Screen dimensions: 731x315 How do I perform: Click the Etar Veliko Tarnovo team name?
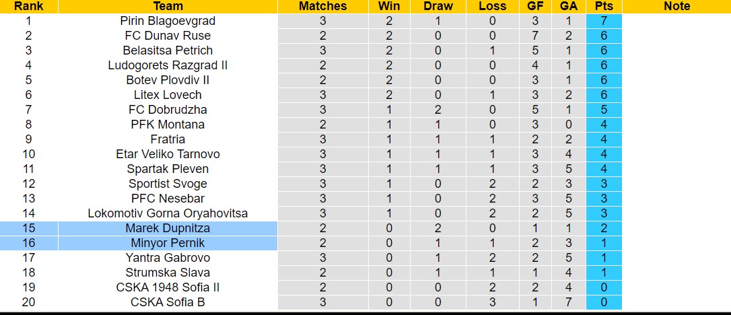pyautogui.click(x=168, y=154)
